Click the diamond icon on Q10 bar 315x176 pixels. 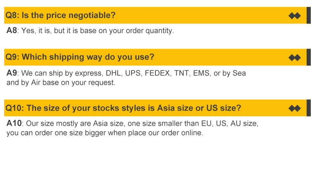pos(295,109)
